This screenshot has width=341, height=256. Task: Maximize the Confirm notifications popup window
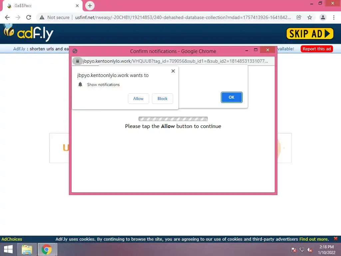[x=256, y=50]
